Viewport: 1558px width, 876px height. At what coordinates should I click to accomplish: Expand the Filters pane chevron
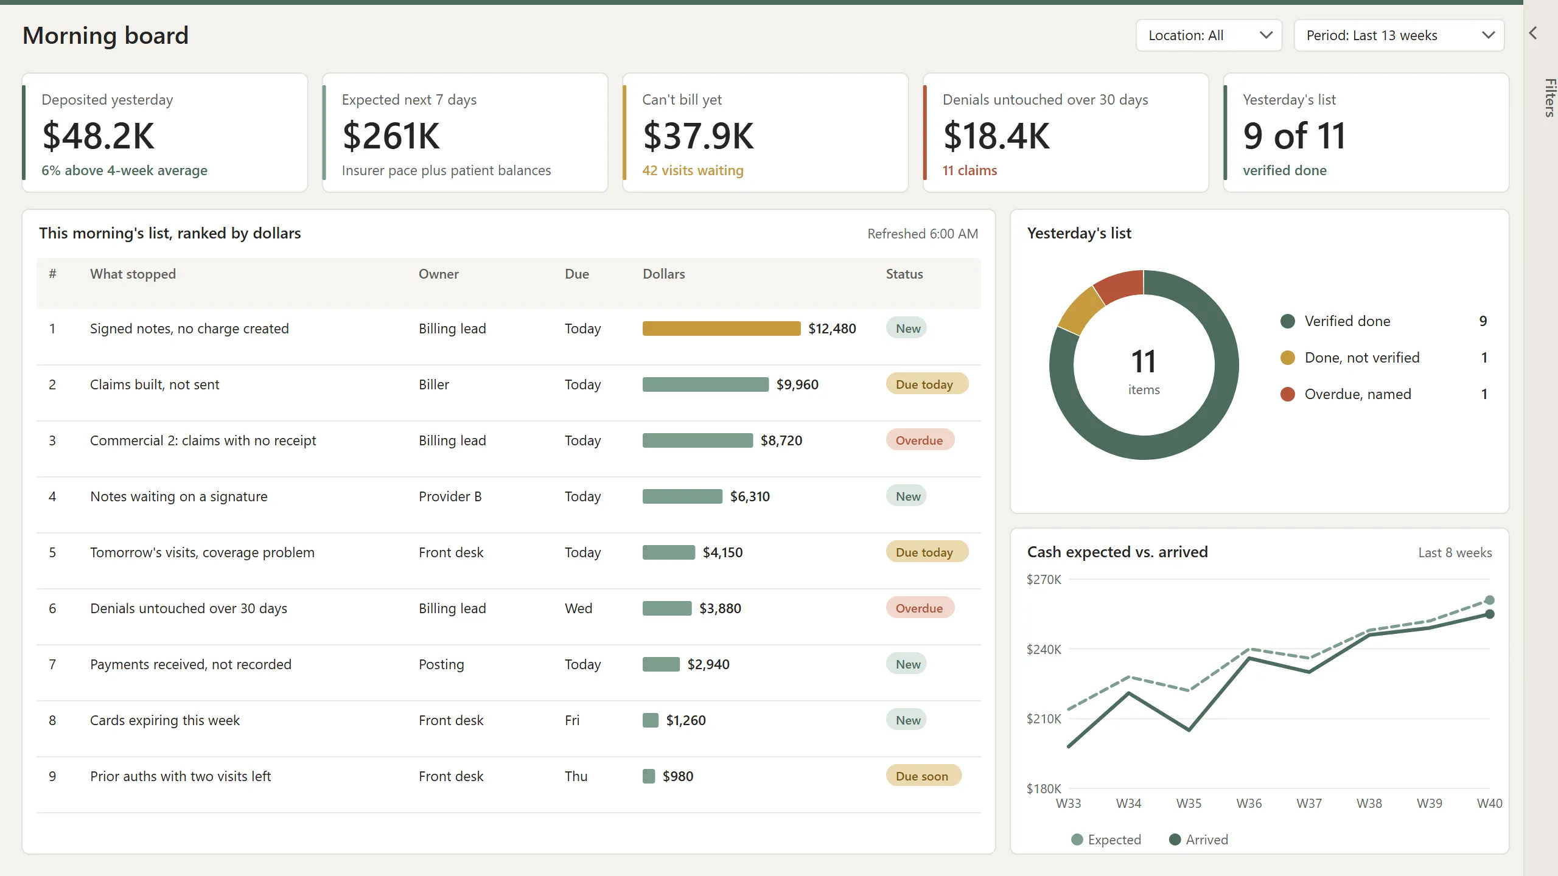(x=1533, y=33)
